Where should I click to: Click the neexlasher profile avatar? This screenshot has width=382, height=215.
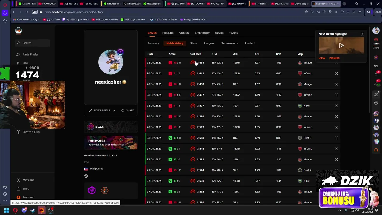pyautogui.click(x=111, y=62)
